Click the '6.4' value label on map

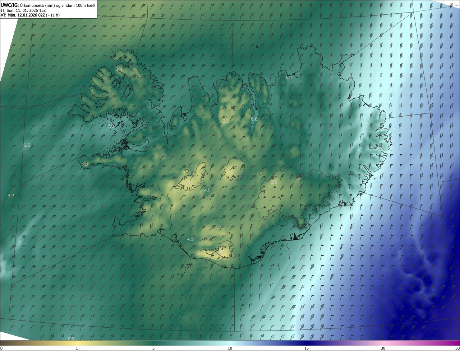tap(289, 78)
